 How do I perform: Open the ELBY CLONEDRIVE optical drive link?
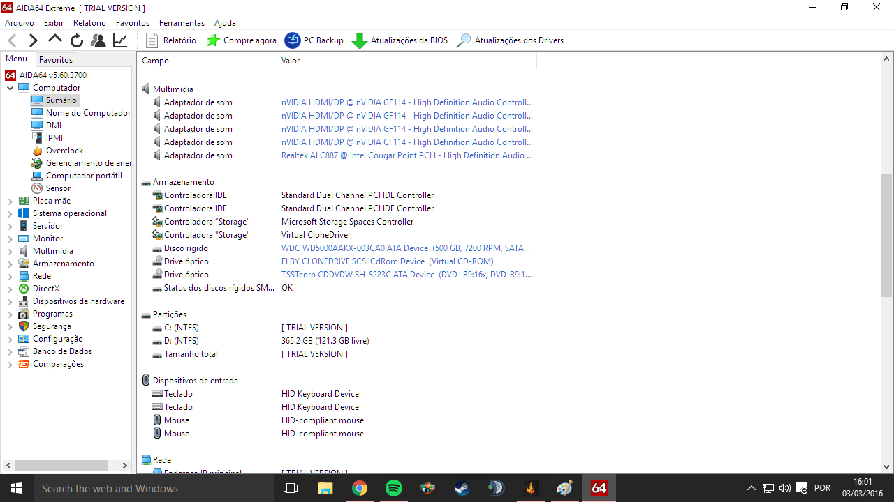[388, 261]
